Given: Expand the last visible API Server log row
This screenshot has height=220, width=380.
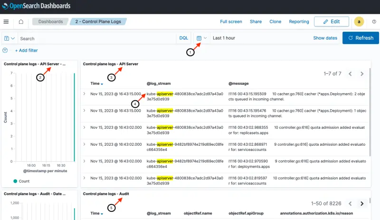Looking at the screenshot, I should (85, 178).
